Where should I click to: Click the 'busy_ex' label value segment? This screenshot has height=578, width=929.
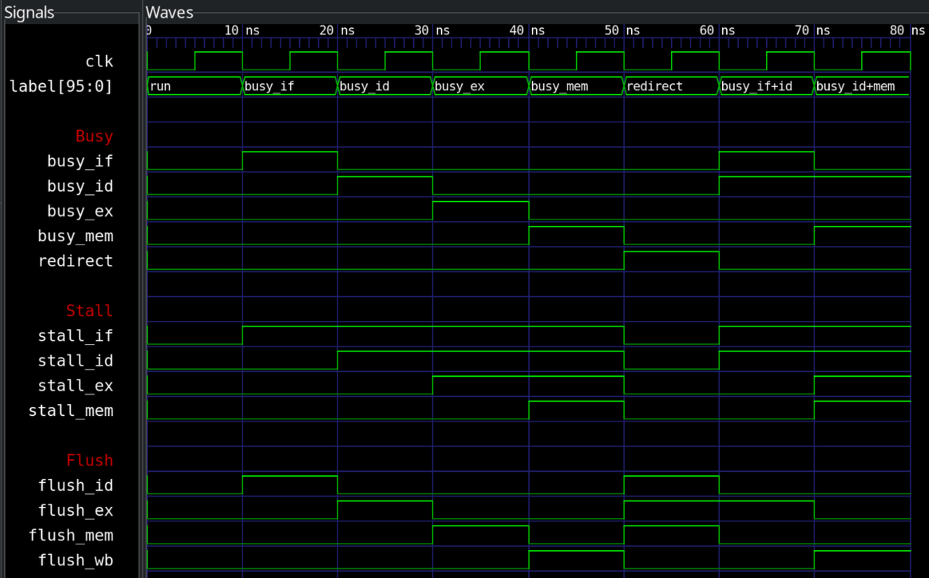click(481, 87)
